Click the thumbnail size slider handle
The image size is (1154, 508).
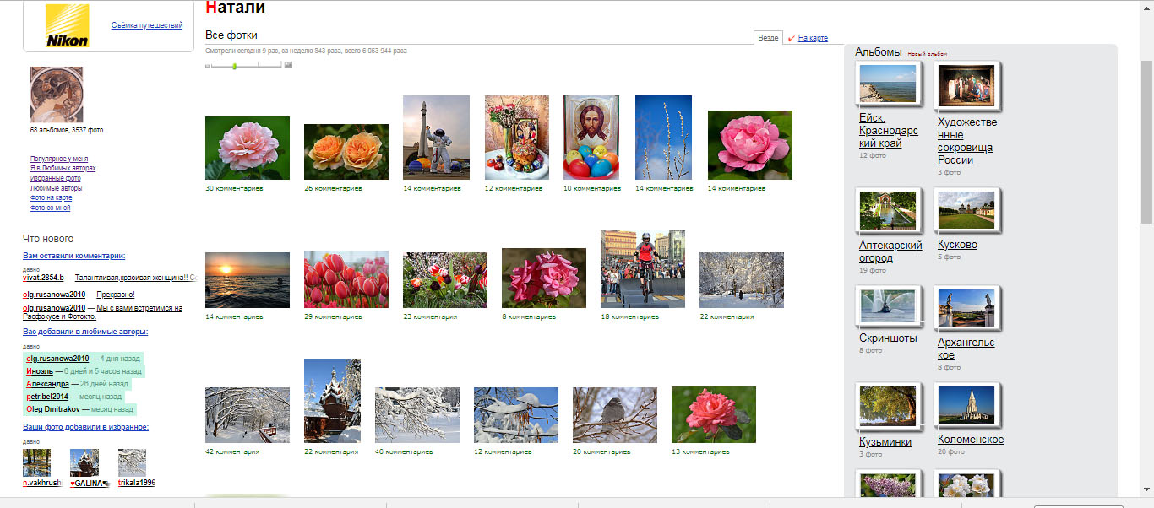point(234,66)
